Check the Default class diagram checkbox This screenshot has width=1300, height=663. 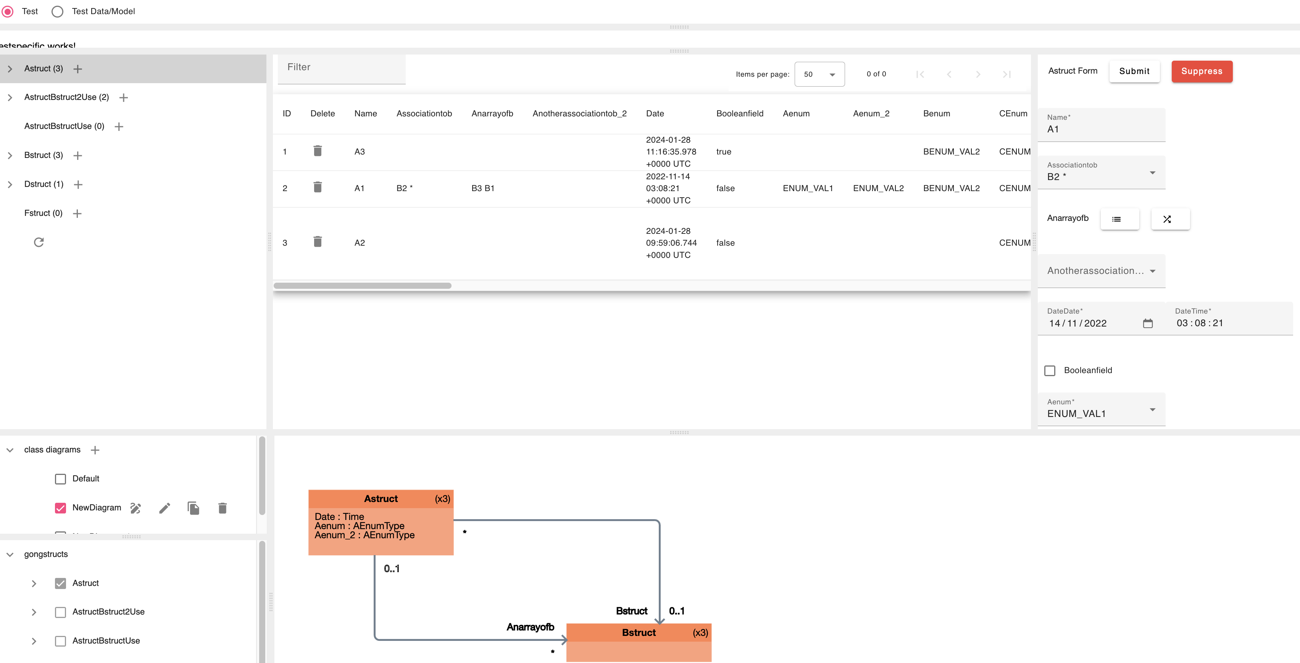(x=61, y=479)
